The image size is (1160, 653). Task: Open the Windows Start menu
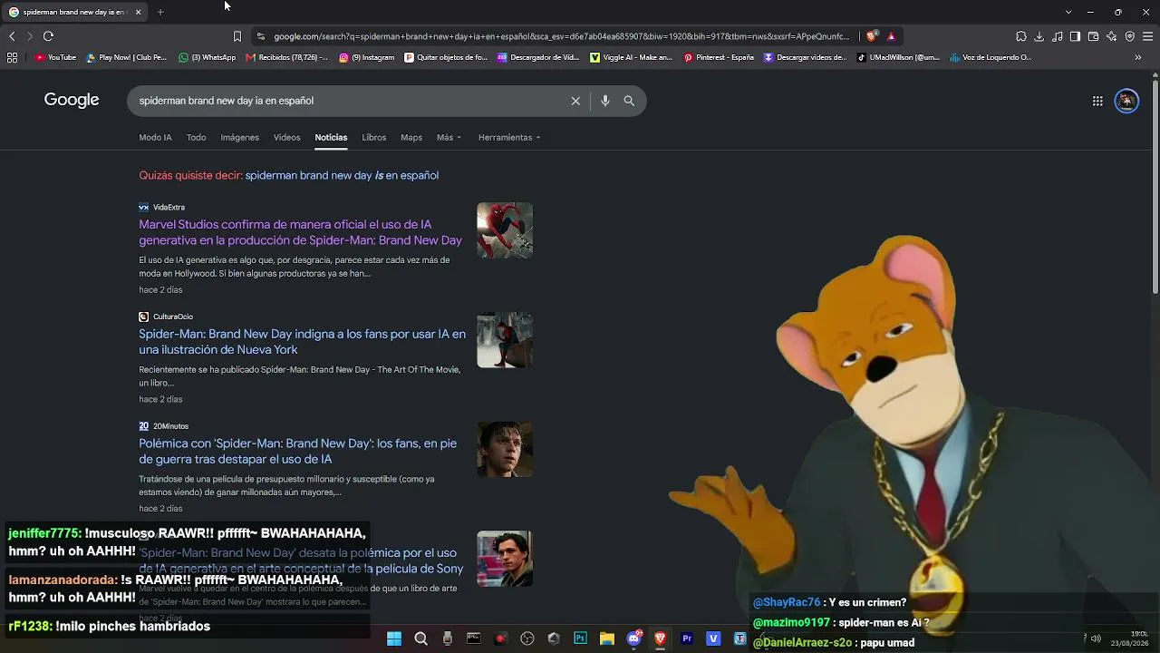pyautogui.click(x=394, y=638)
